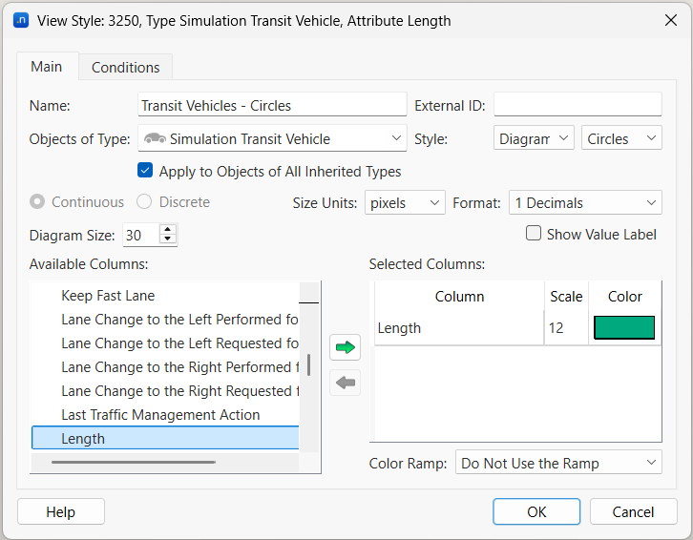Enable the Show Value Label checkbox
The width and height of the screenshot is (693, 540).
[x=534, y=234]
